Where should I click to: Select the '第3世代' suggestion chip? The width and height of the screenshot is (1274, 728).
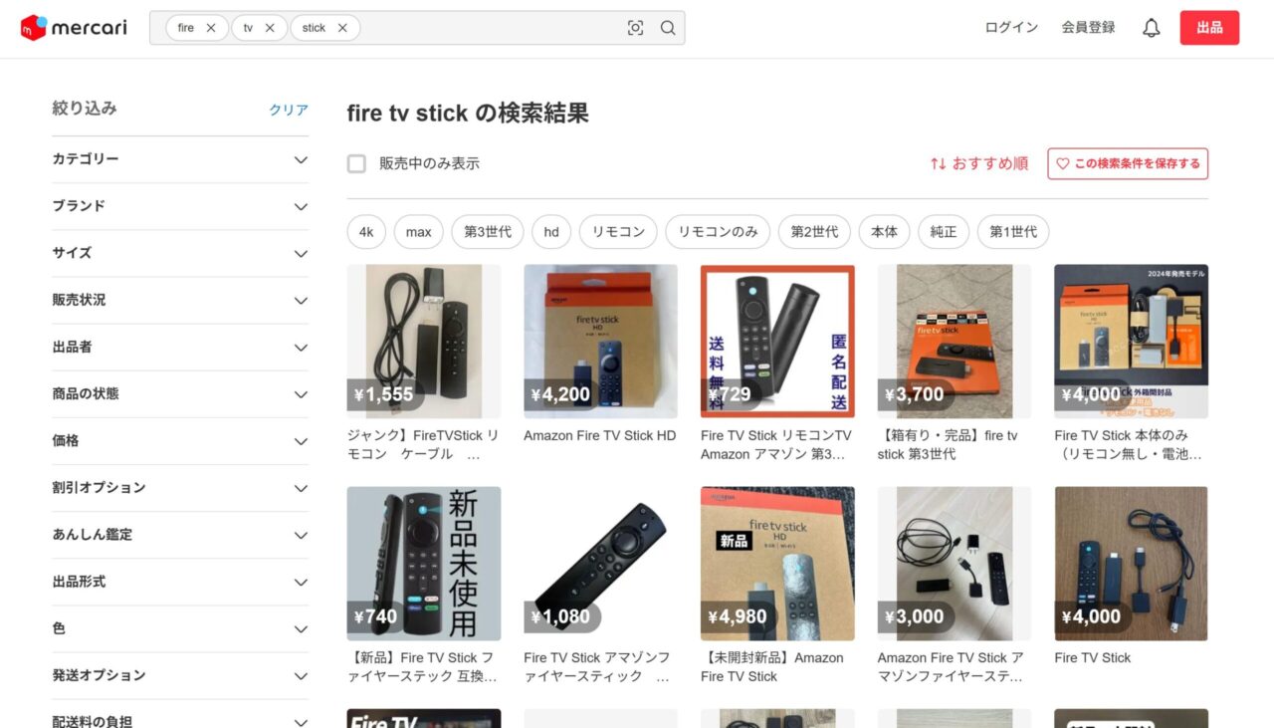coord(488,232)
